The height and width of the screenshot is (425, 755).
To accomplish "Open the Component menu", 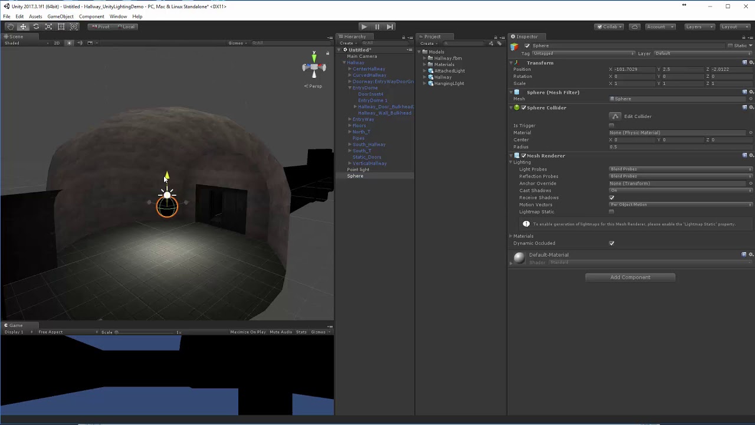I will [x=91, y=17].
